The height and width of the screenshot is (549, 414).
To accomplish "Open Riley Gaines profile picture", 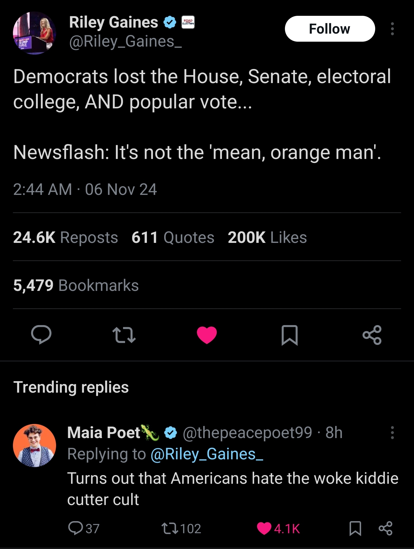I will point(34,33).
